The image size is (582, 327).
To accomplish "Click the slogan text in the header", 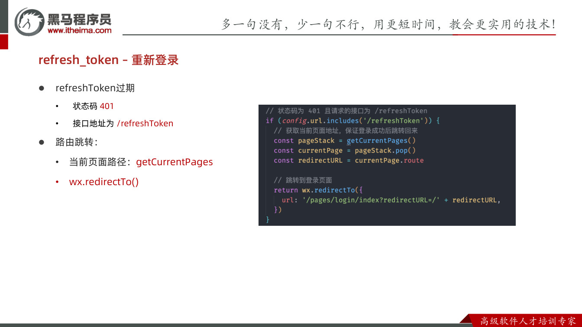I will pyautogui.click(x=388, y=24).
